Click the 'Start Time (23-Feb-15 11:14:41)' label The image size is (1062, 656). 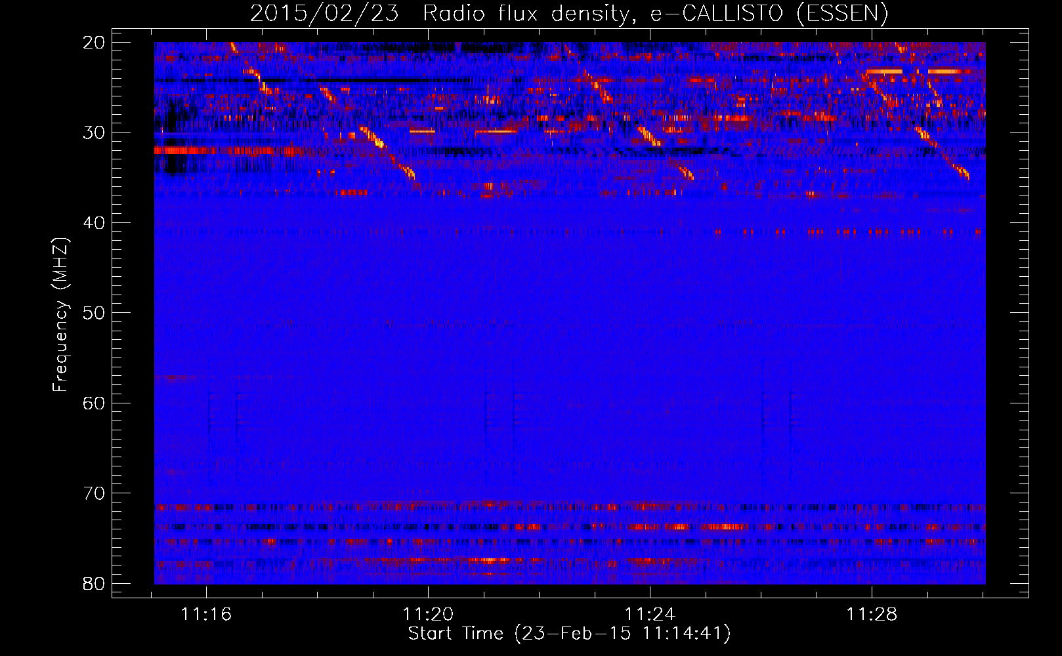(x=569, y=634)
